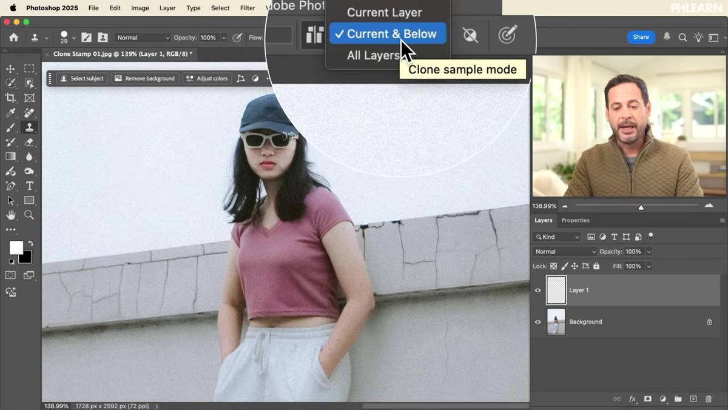Image resolution: width=728 pixels, height=410 pixels.
Task: Open the File menu
Action: click(x=93, y=8)
